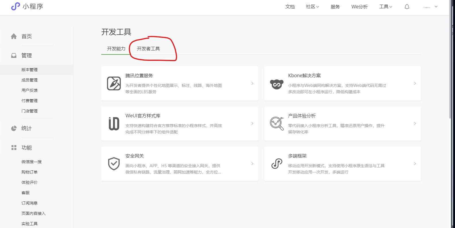Click the 安全网关 card title
Screen dimensions: 455x228
click(x=135, y=156)
